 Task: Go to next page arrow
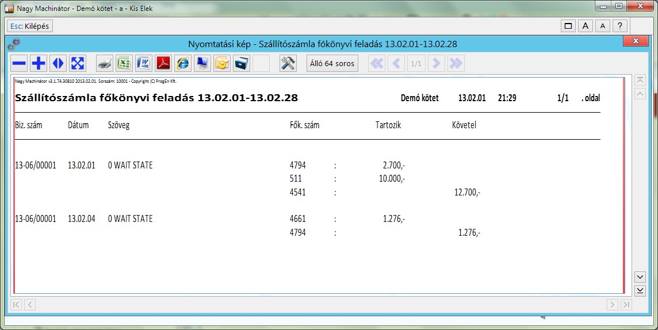(x=437, y=63)
